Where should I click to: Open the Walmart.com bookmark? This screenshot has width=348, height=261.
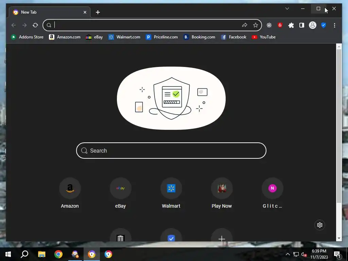click(x=124, y=37)
